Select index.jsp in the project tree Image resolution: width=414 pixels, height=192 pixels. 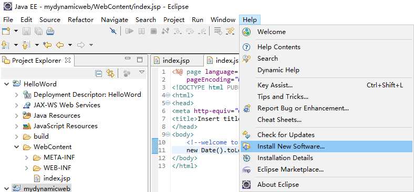pyautogui.click(x=57, y=178)
